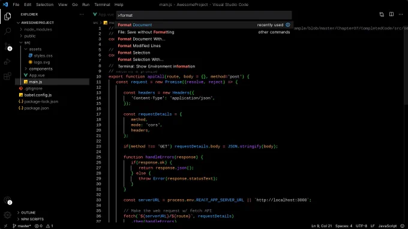The image size is (408, 229).
Task: Click line number 23 in gutter
Action: coord(98,146)
